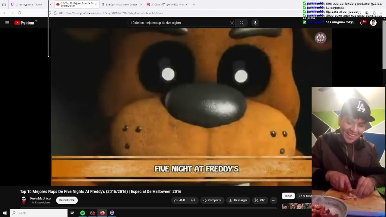Open the video title text
386x217 pixels.
100,191
